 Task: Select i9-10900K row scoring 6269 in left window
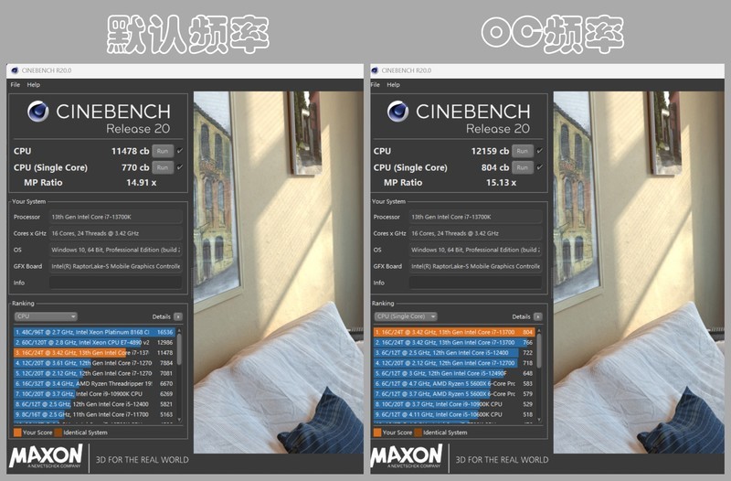94,394
